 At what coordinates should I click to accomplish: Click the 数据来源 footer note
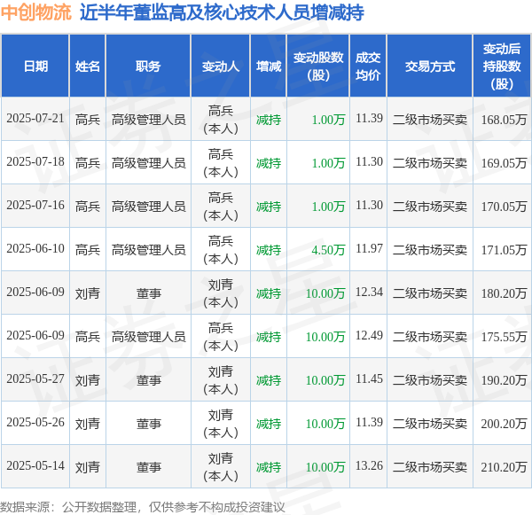143,507
